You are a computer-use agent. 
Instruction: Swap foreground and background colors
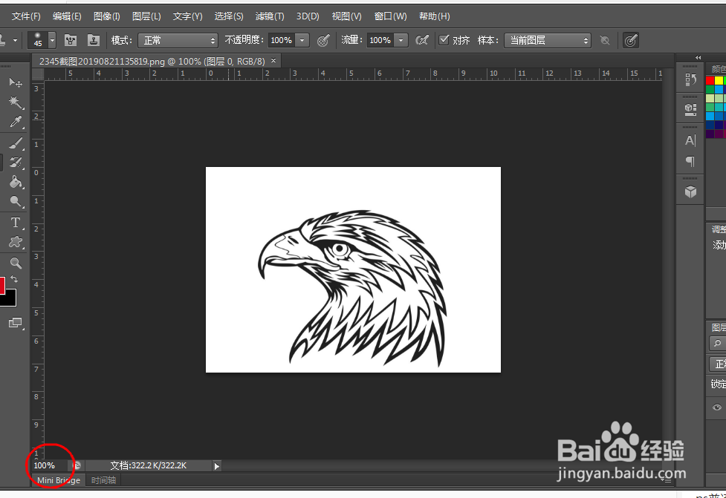[14, 279]
